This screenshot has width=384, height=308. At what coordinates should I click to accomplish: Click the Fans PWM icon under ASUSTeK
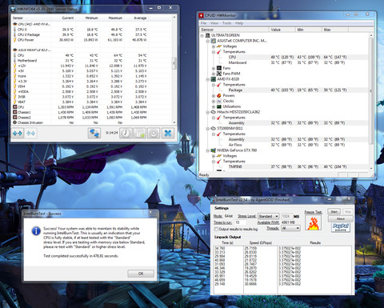[219, 74]
